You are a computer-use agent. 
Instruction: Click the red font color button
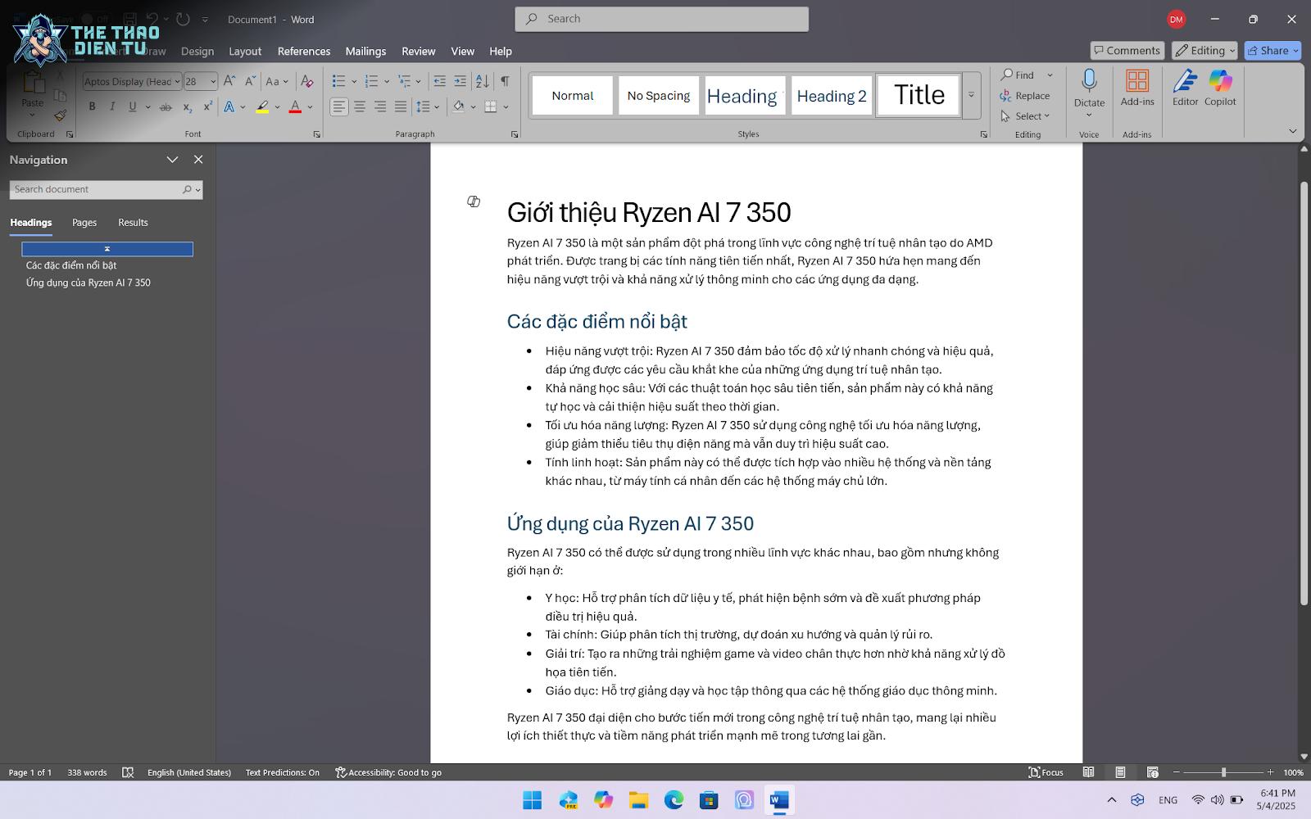coord(295,106)
